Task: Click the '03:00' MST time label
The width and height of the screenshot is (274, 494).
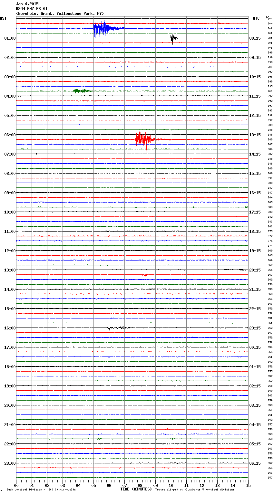Action: [10, 77]
